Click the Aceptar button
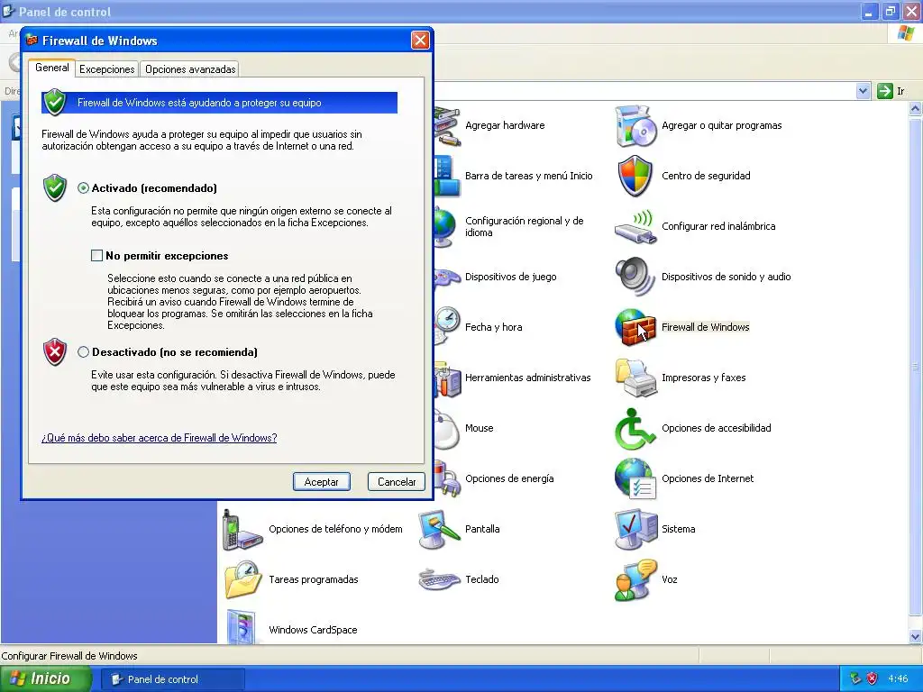The height and width of the screenshot is (692, 923). pos(322,482)
